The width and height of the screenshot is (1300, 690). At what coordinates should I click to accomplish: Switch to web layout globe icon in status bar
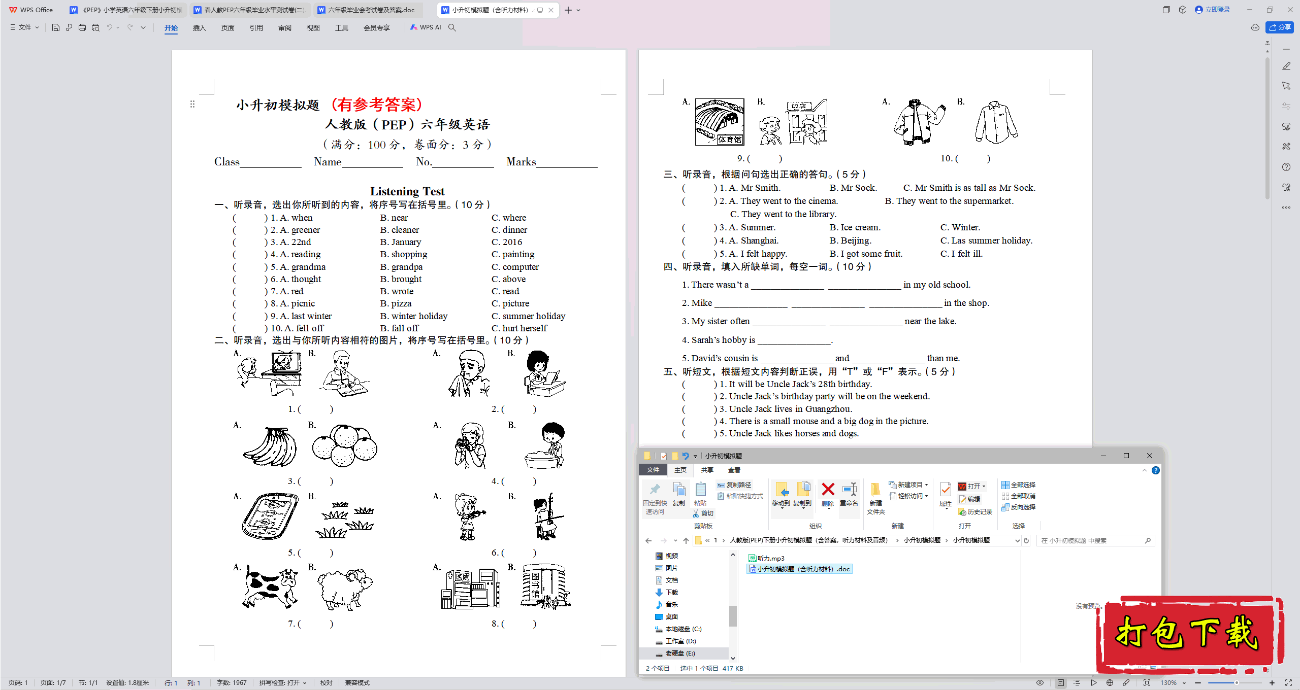1110,683
